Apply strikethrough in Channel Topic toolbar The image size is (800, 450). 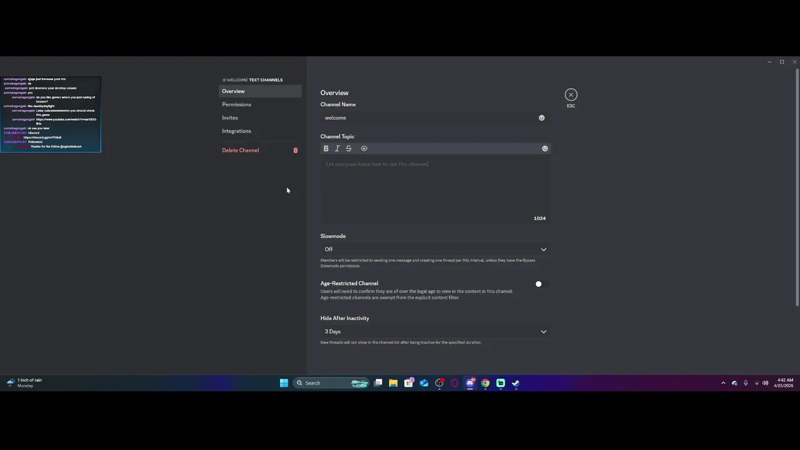click(x=349, y=149)
